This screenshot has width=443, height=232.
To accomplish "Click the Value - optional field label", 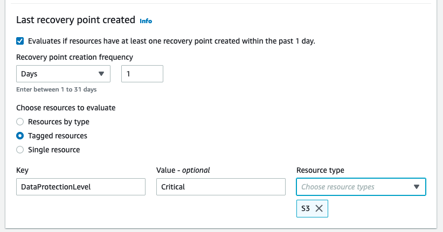I will coord(183,170).
